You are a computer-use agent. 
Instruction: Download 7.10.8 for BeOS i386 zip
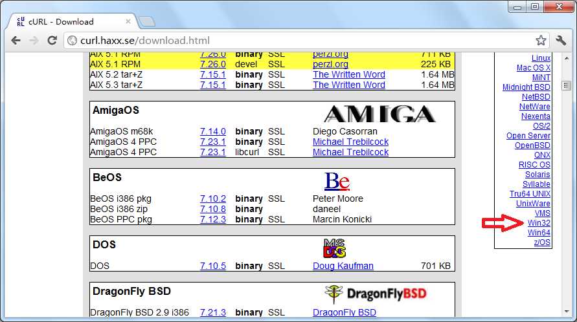212,209
